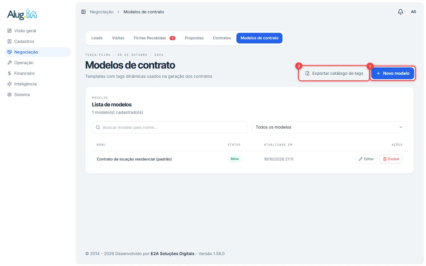The image size is (426, 266).
Task: Switch to the Contratos tab
Action: [222, 38]
